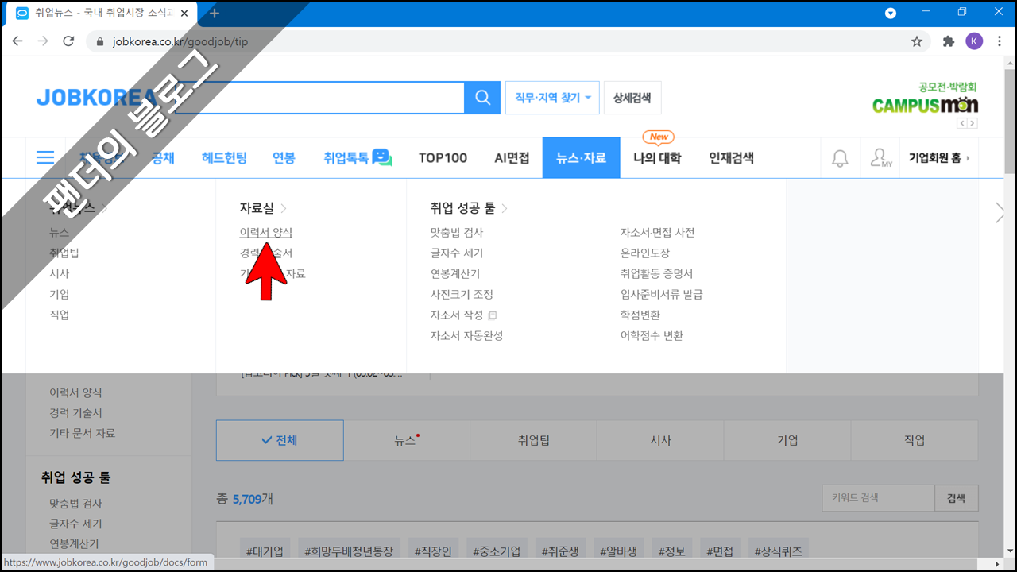Image resolution: width=1017 pixels, height=572 pixels.
Task: Click 시사 in dropdown menu
Action: [59, 273]
